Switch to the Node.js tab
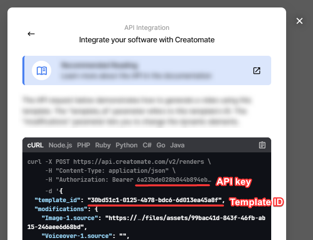 (60, 145)
